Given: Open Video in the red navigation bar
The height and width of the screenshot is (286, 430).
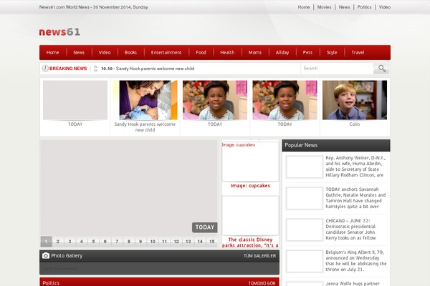Looking at the screenshot, I should pos(105,52).
